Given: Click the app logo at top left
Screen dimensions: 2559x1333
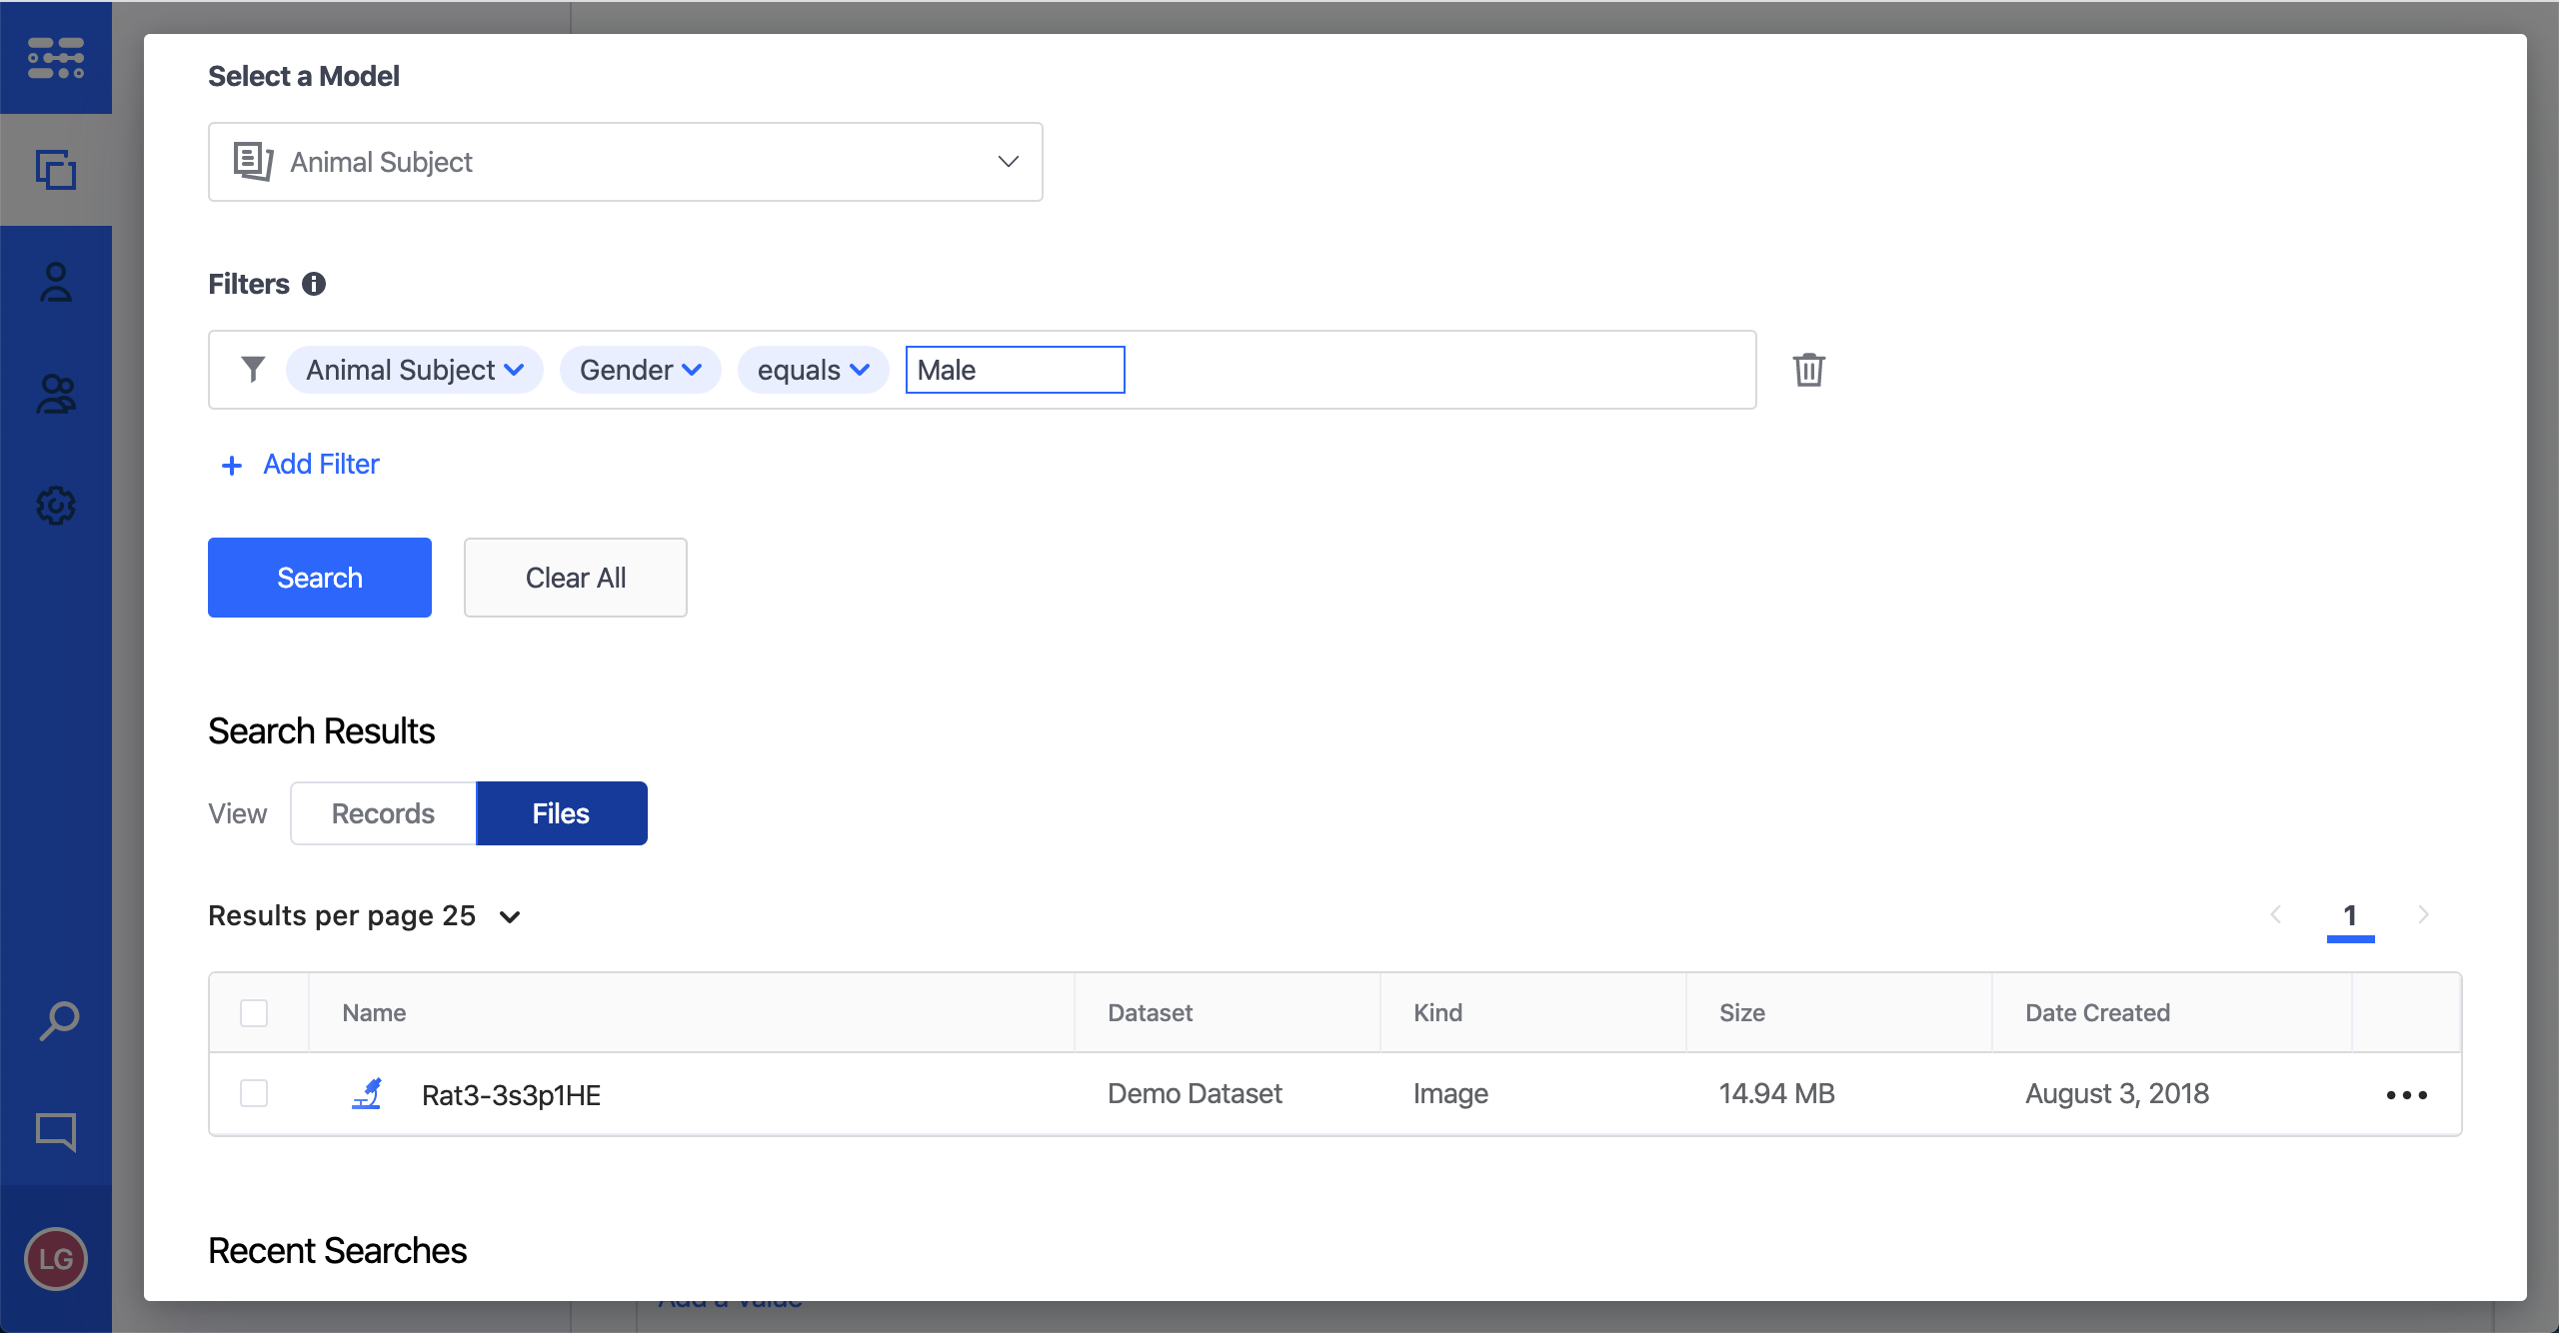Looking at the screenshot, I should point(56,58).
